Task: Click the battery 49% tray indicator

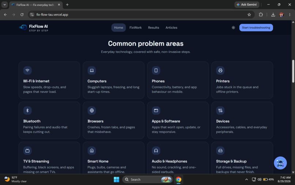Action: point(269,179)
